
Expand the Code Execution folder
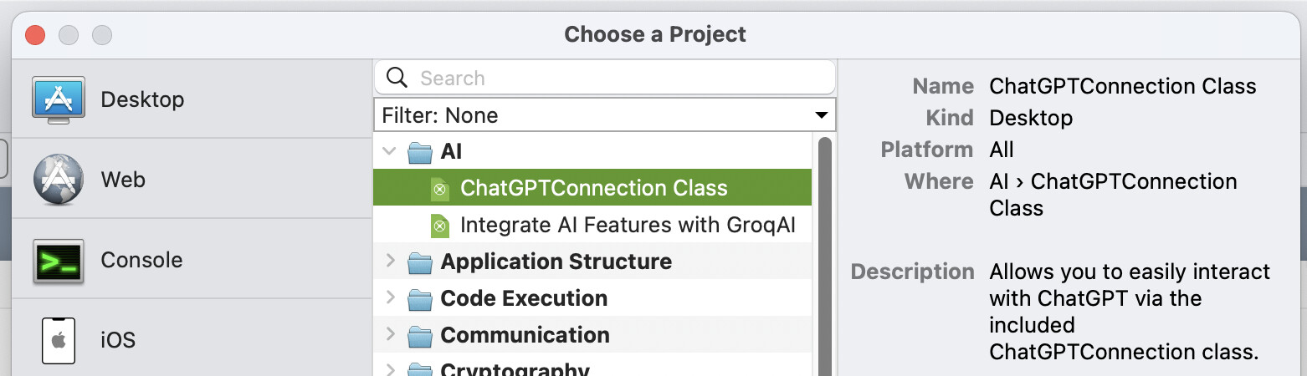point(389,298)
